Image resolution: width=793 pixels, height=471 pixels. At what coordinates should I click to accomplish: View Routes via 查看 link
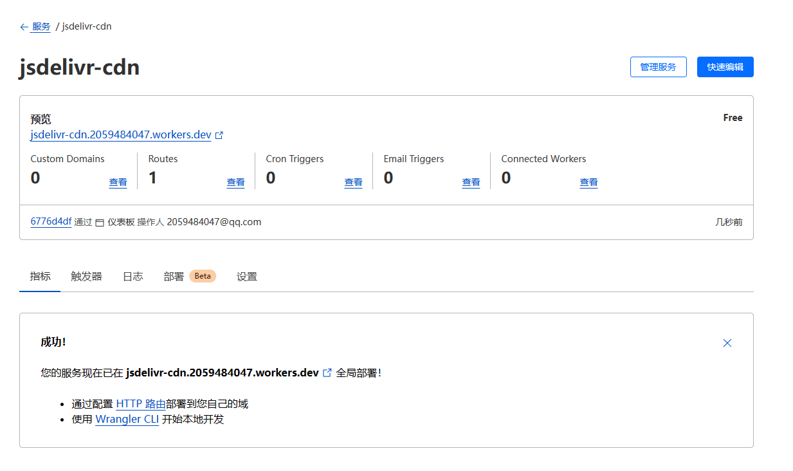pos(235,183)
